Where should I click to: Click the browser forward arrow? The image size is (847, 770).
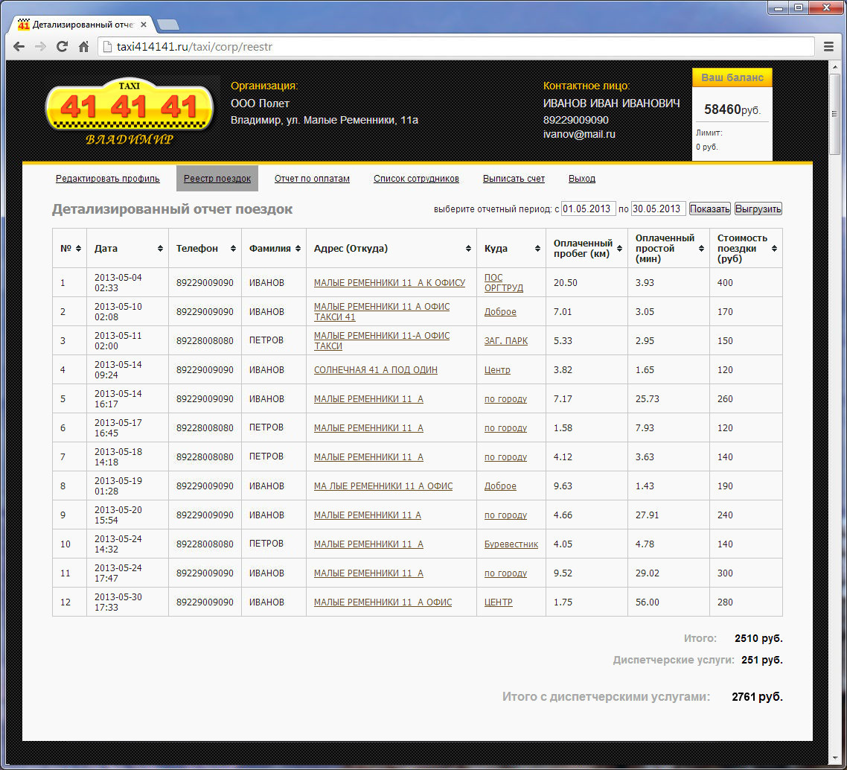(40, 46)
